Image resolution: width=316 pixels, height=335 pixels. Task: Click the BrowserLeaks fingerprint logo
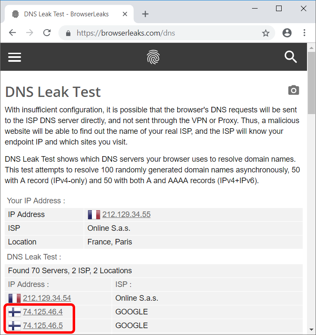pos(153,57)
